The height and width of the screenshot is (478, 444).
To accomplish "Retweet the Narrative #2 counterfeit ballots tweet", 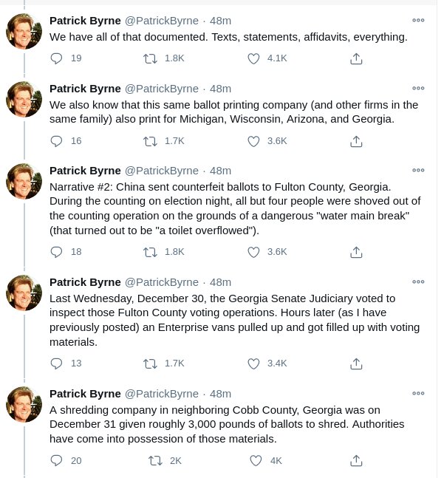I will click(151, 251).
